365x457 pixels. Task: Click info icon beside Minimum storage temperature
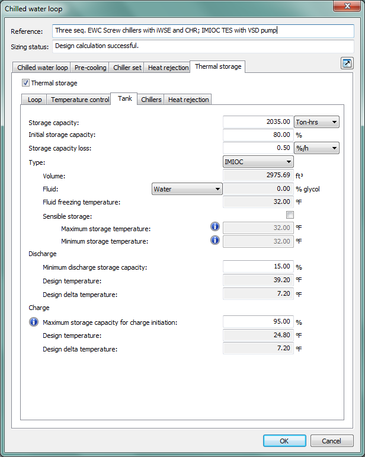(x=216, y=240)
